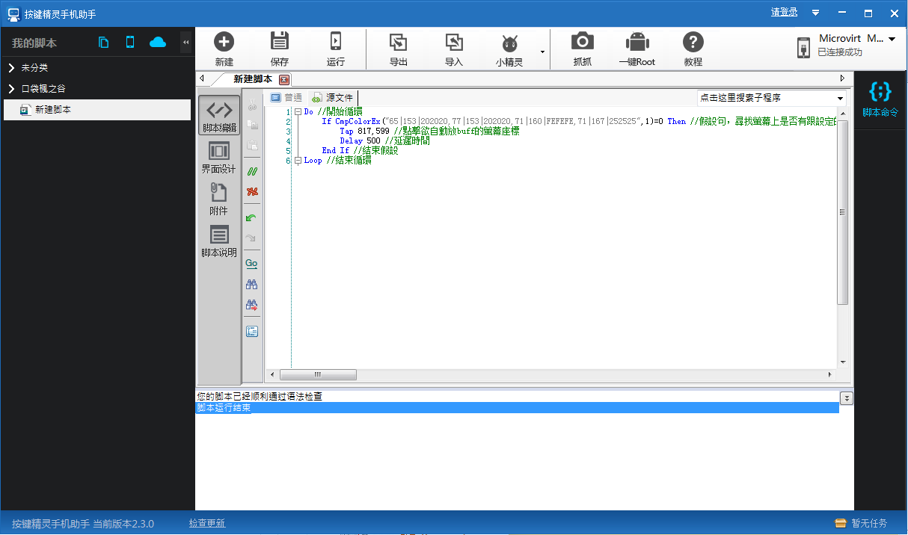
Task: Click the 新建 new script toolbar icon
Action: click(x=224, y=43)
